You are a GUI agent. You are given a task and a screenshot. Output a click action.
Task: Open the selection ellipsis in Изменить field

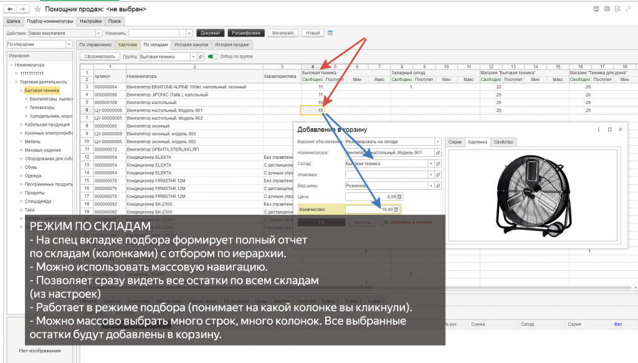click(183, 34)
